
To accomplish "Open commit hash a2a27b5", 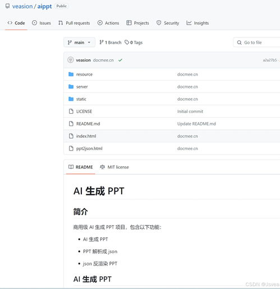I will [x=270, y=60].
